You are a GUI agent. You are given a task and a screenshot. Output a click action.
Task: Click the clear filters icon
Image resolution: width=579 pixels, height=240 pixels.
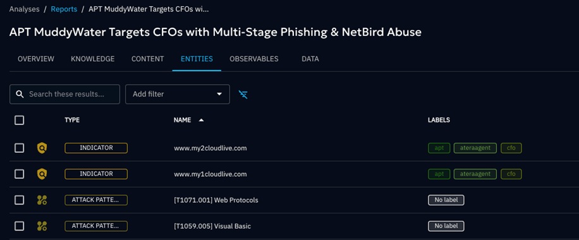point(243,95)
